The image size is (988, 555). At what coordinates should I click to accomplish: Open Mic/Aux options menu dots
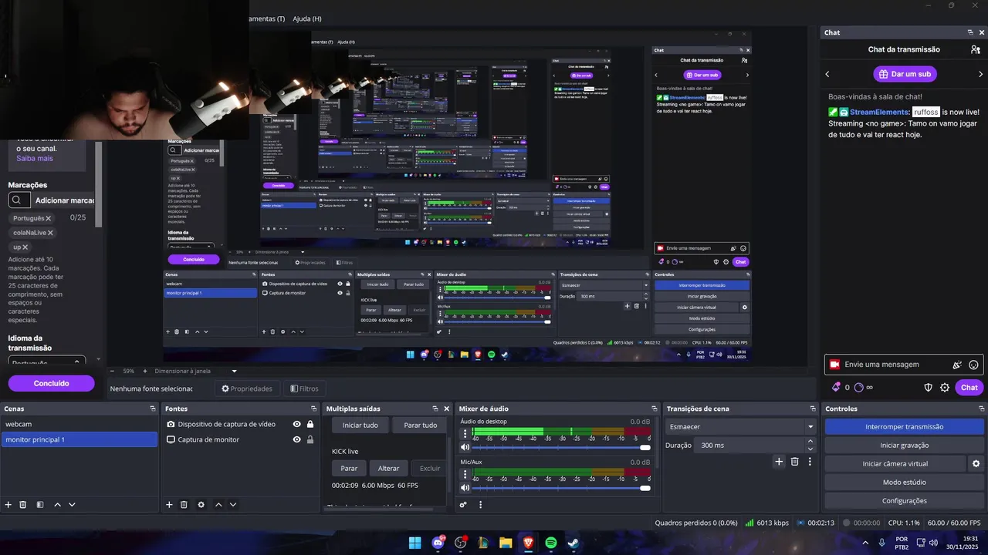tap(465, 475)
